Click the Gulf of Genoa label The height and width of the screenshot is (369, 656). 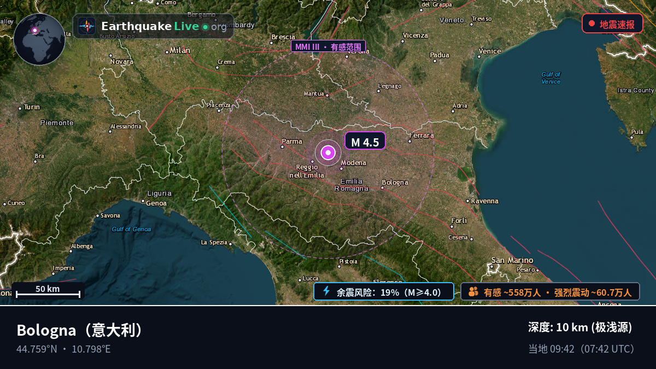(x=131, y=229)
